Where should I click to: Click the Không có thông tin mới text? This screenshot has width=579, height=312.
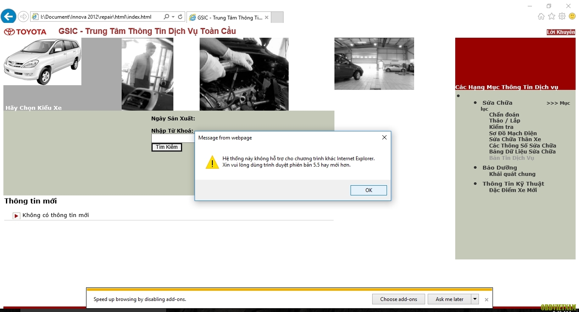click(56, 215)
